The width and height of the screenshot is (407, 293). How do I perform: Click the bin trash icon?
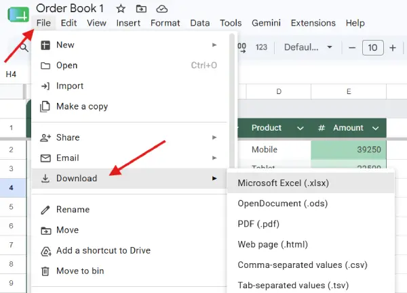click(x=45, y=271)
